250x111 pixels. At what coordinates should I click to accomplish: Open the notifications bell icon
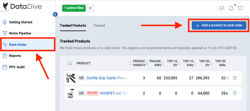(x=231, y=8)
